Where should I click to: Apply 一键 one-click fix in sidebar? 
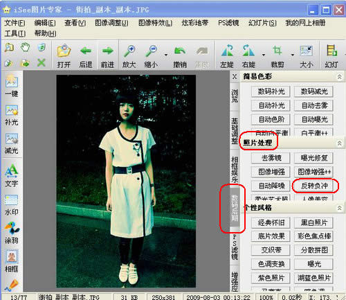(x=12, y=85)
